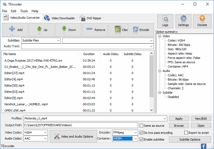This screenshot has height=149, width=214.
Task: Click the Donate coin icon
Action: pyautogui.click(x=202, y=18)
